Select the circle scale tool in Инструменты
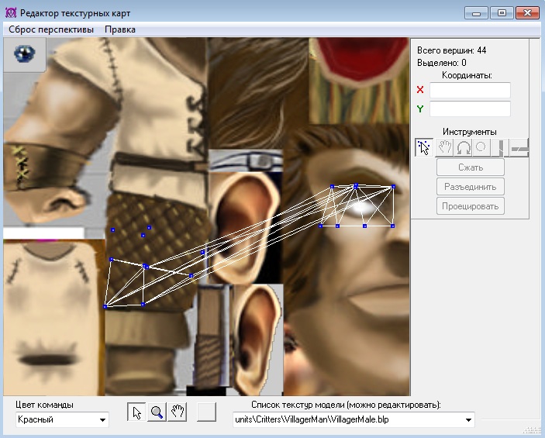545x438 pixels. (481, 147)
